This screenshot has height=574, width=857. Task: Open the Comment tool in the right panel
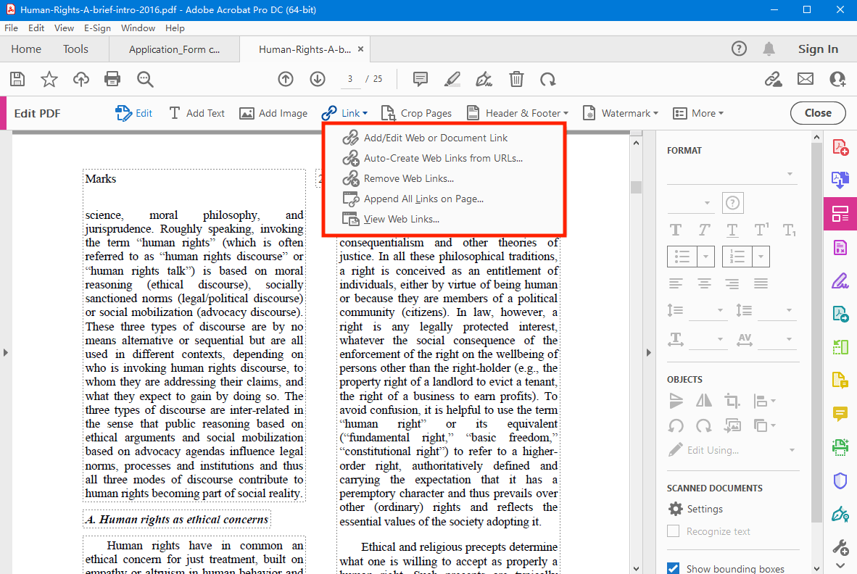pos(840,414)
